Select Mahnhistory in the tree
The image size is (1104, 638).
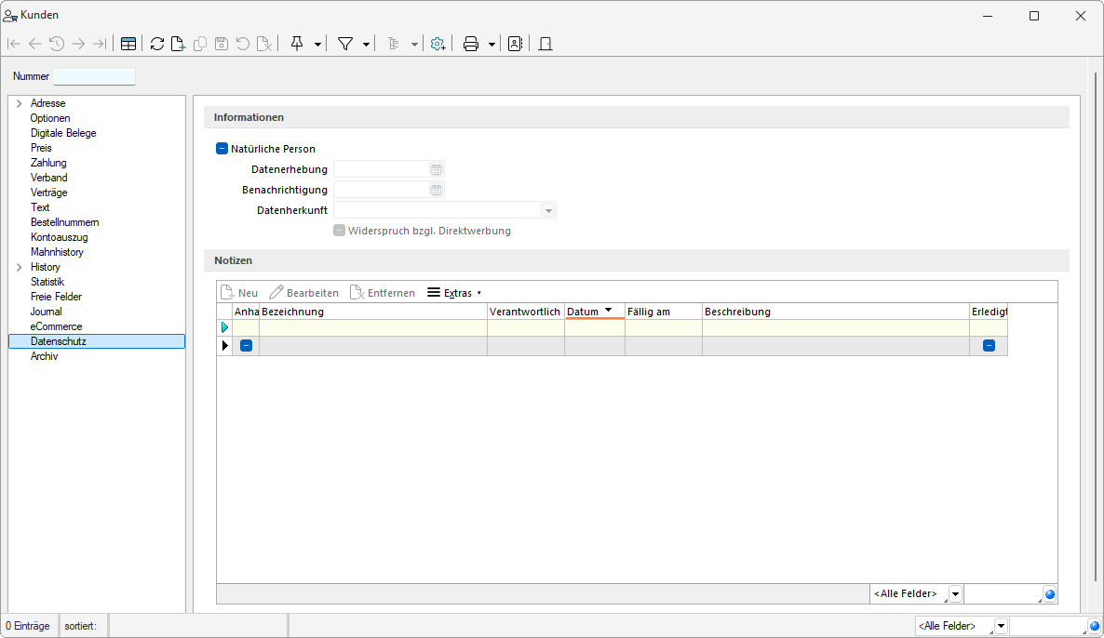pos(57,252)
